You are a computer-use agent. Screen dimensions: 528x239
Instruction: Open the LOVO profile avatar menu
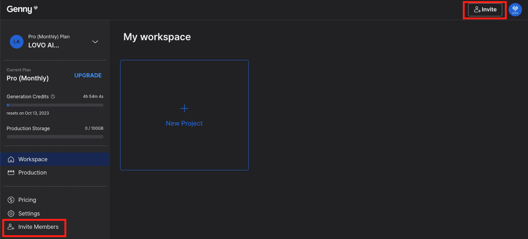click(x=515, y=10)
